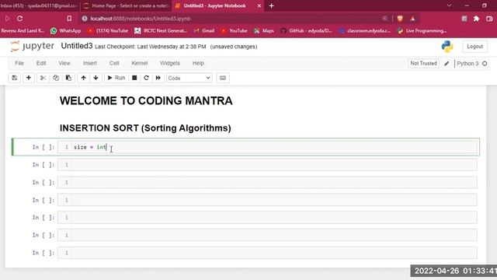The width and height of the screenshot is (497, 280).
Task: Open the WhatsApp bookmark
Action: tap(65, 31)
